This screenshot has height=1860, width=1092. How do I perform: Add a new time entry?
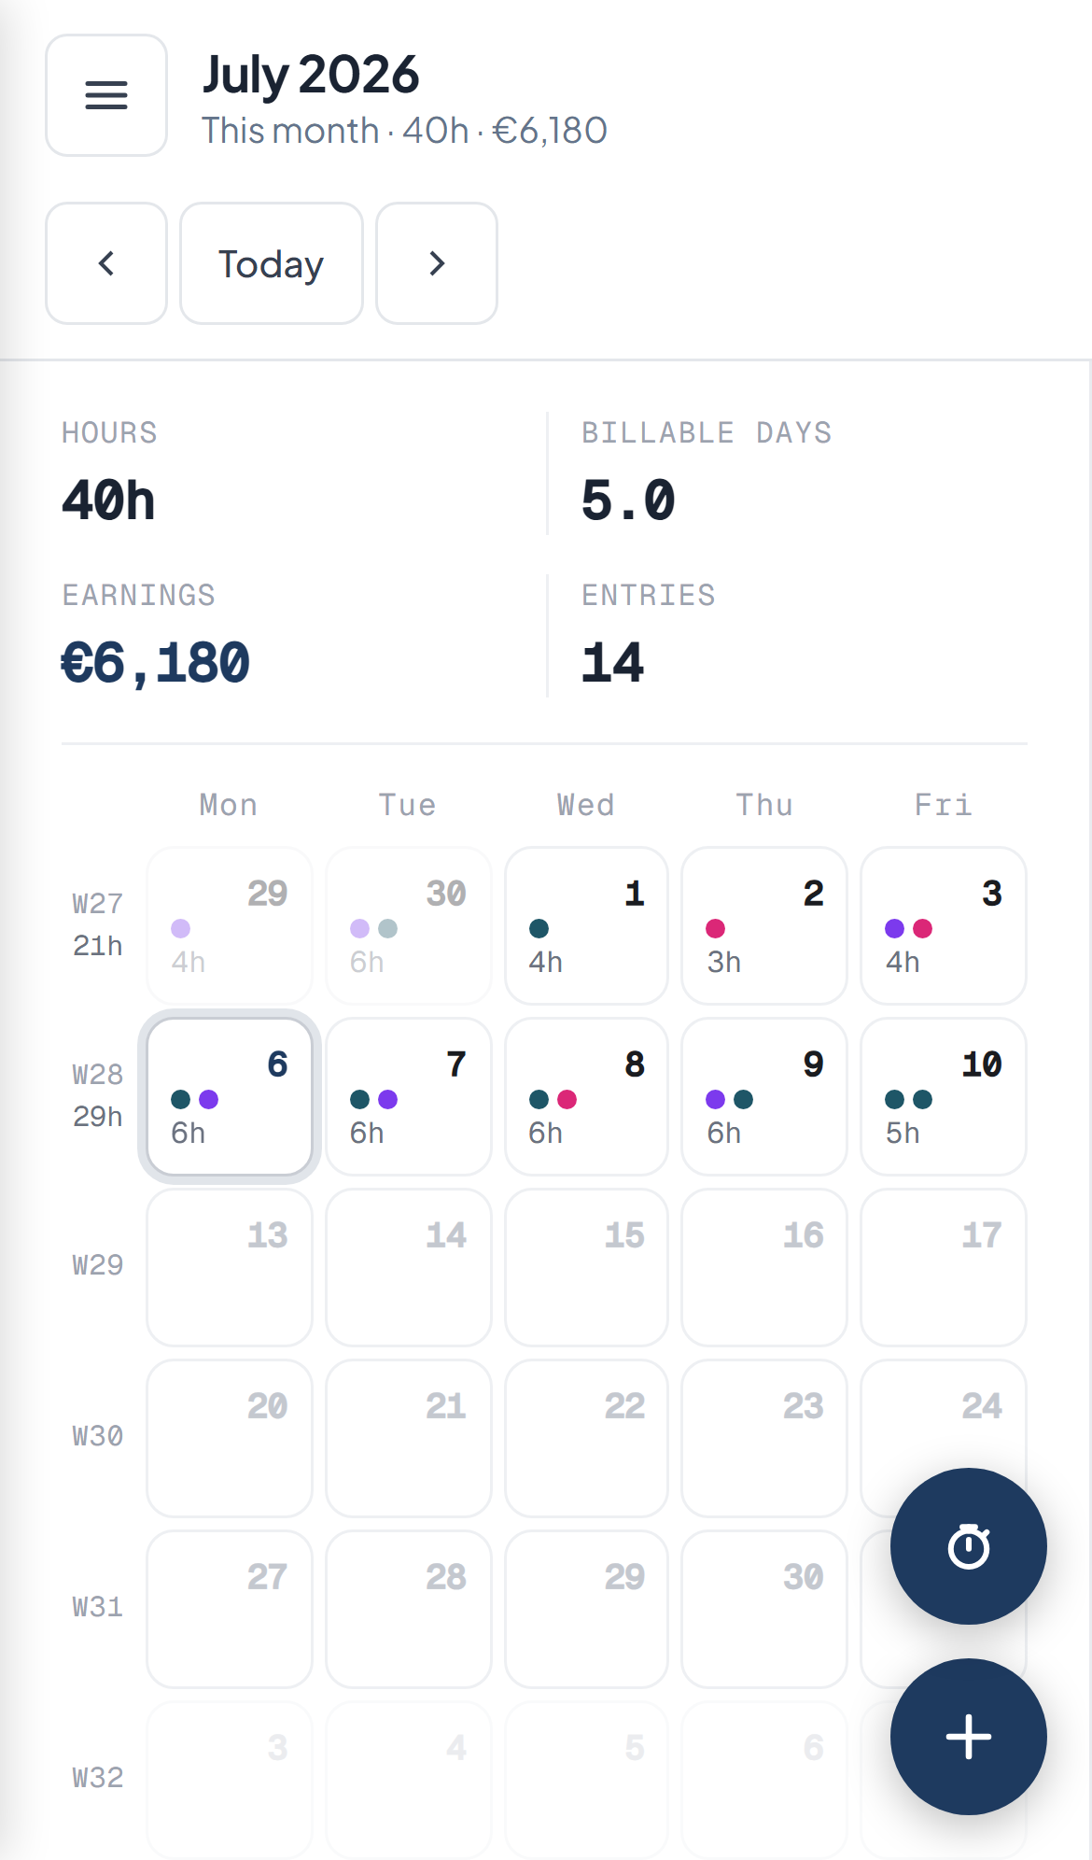coord(969,1737)
